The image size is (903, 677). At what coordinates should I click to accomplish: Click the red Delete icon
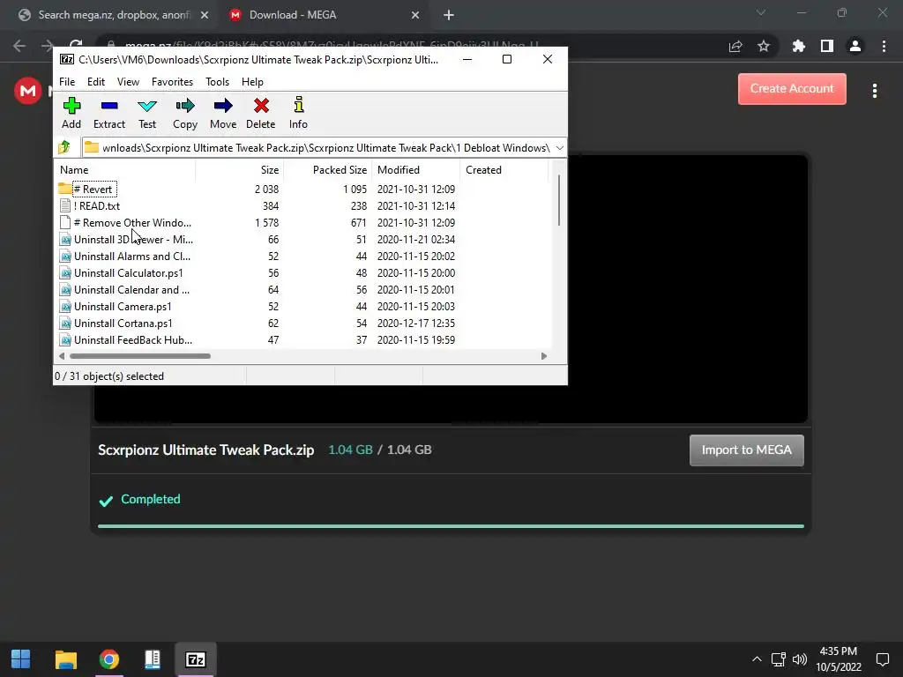261,113
